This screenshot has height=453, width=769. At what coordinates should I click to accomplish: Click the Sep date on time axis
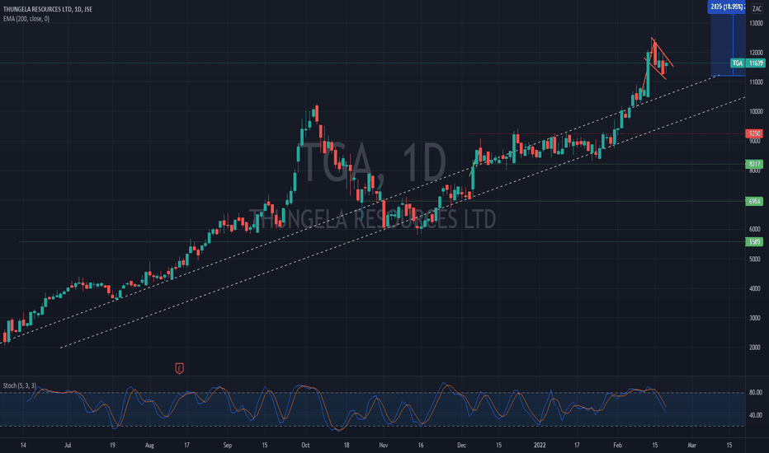(x=227, y=445)
